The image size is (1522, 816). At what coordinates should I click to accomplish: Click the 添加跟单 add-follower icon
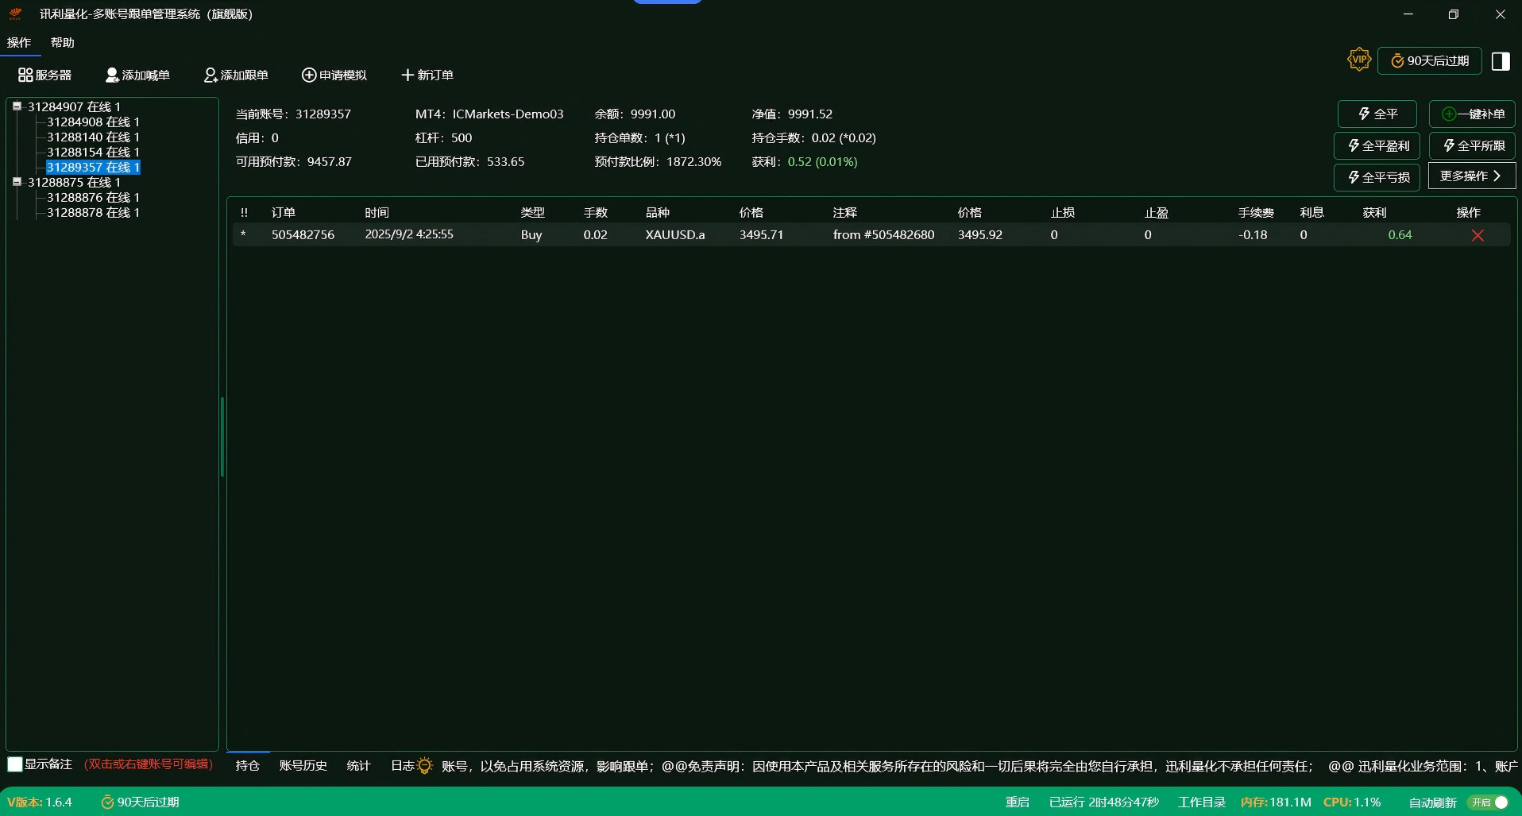click(210, 75)
